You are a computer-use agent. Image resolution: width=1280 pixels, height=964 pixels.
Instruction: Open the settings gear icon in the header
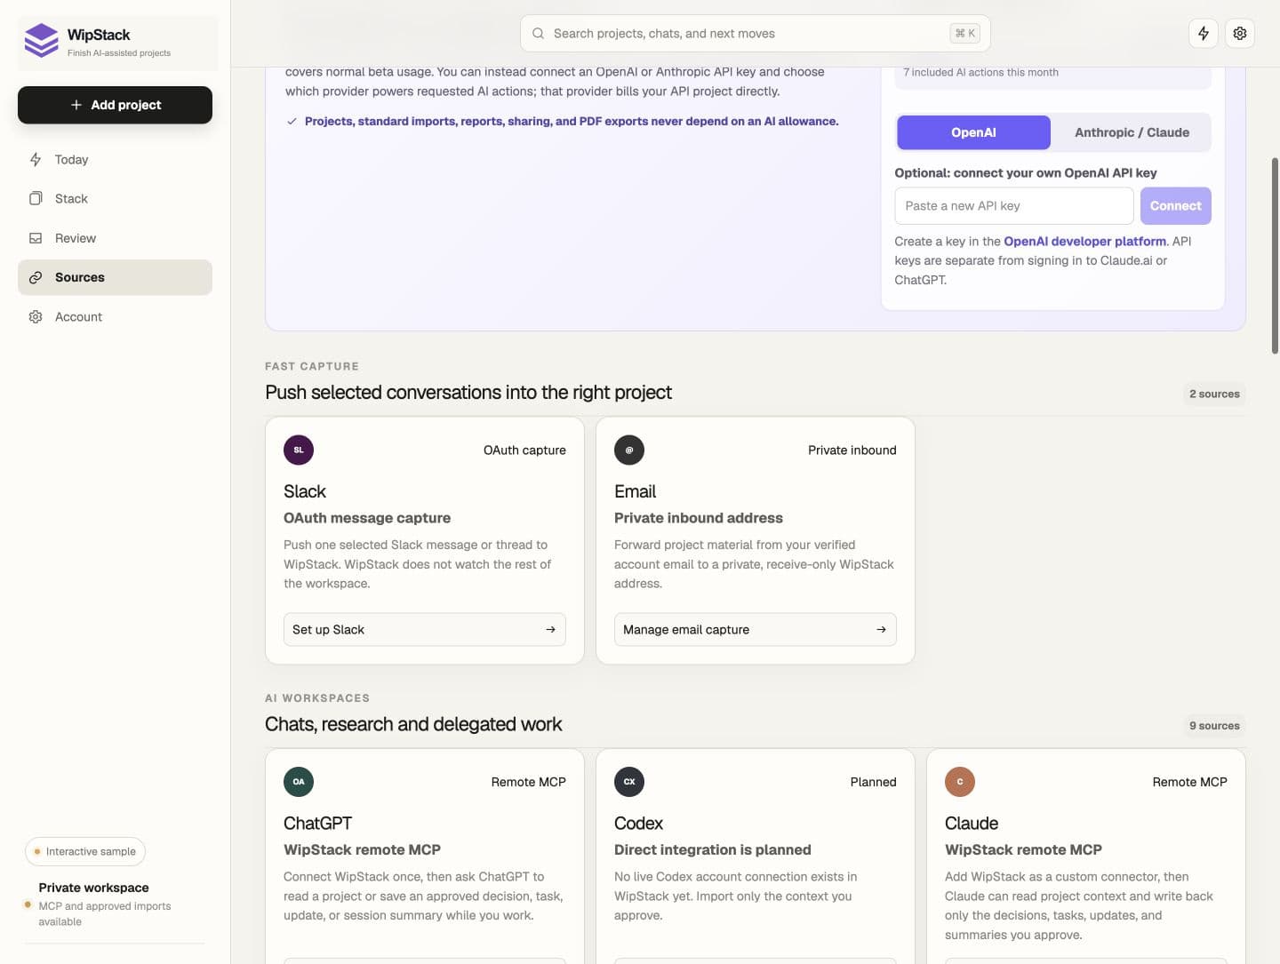(1240, 33)
